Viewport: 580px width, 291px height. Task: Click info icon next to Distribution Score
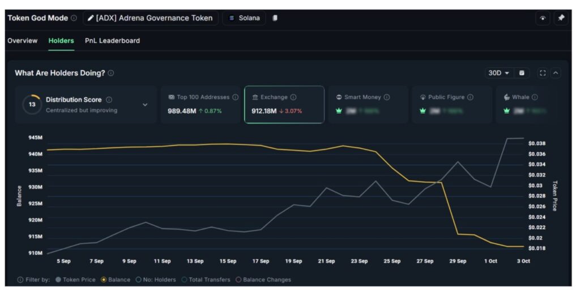tap(109, 100)
